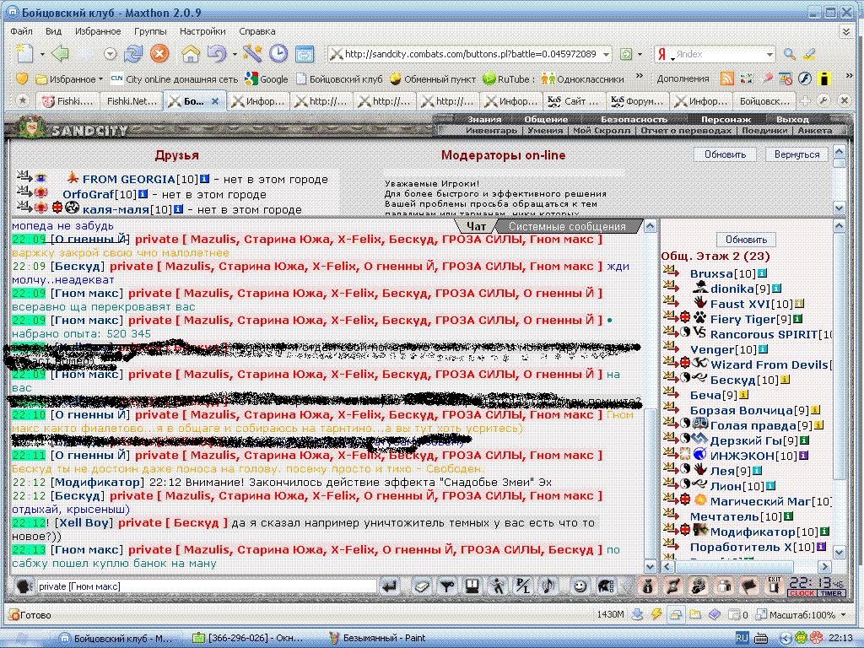Toggle TIMER mode on the clock display
The width and height of the screenshot is (864, 648).
click(830, 593)
